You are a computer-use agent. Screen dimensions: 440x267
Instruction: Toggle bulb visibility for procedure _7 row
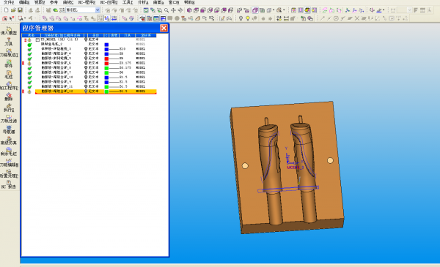coord(86,72)
